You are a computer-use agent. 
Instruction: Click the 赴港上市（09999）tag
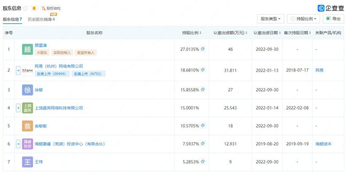52,74
